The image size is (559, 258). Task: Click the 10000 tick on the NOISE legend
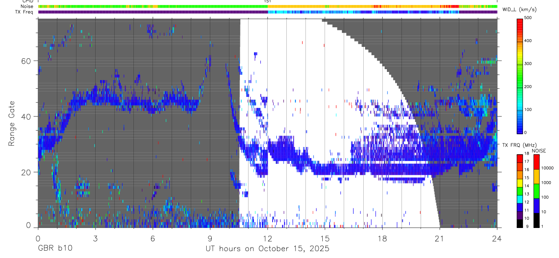[547, 169]
